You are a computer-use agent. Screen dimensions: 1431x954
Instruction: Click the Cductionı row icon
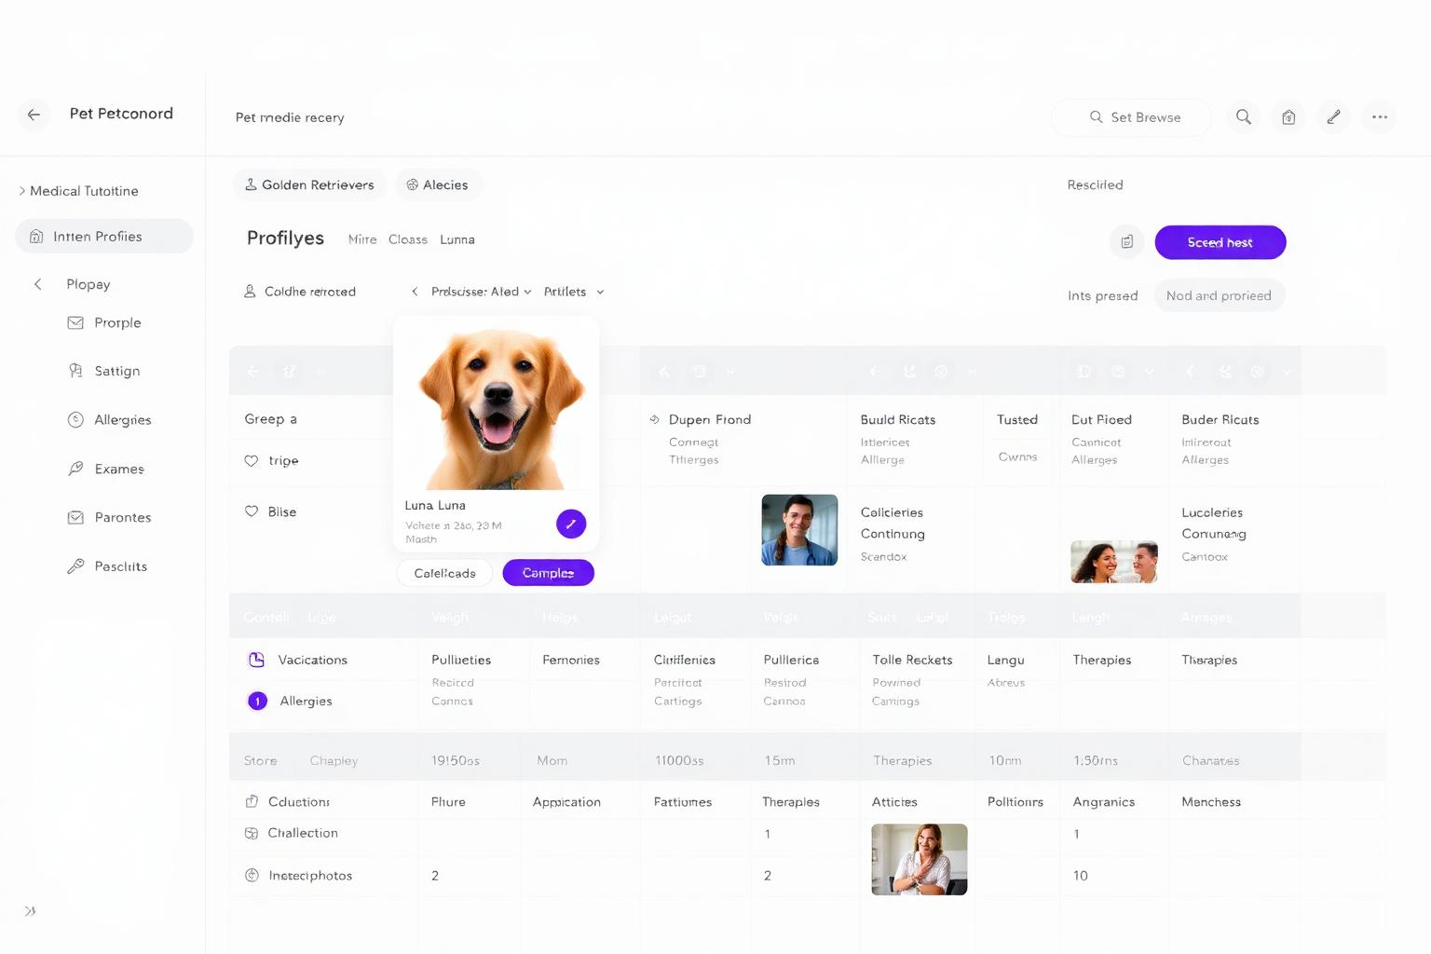[x=252, y=801]
